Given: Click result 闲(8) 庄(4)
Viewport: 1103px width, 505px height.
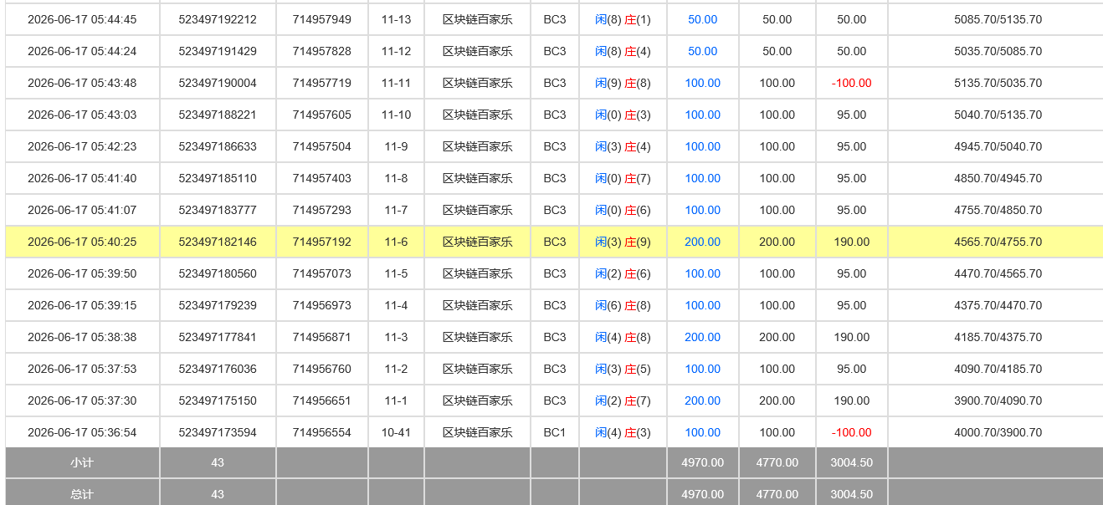Looking at the screenshot, I should tap(623, 51).
